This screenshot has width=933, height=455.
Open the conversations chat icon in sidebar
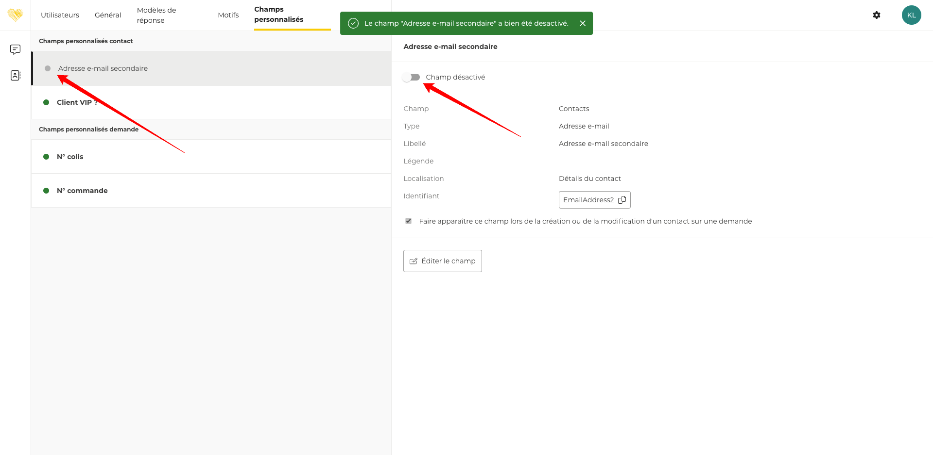click(x=15, y=49)
